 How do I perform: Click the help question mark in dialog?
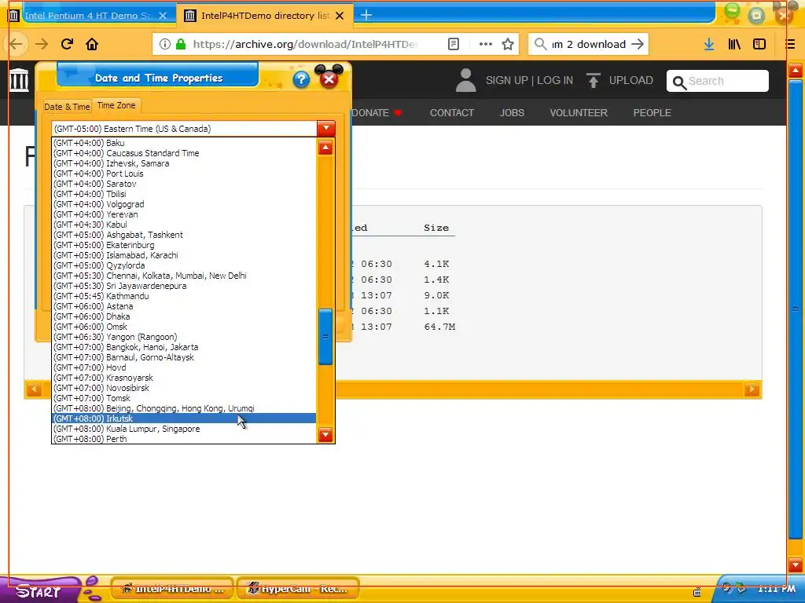301,79
